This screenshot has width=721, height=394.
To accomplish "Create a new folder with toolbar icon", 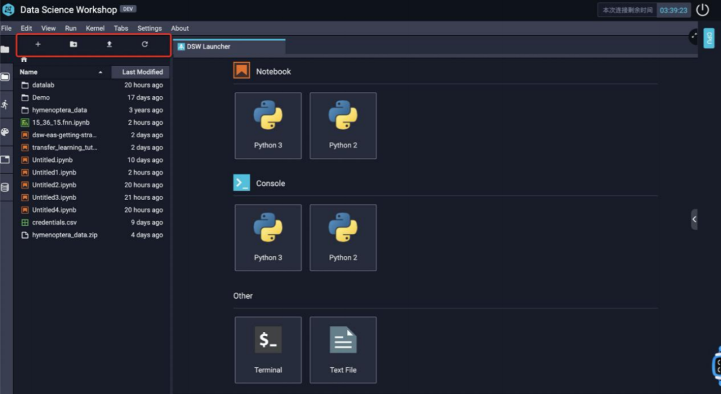I will [73, 44].
